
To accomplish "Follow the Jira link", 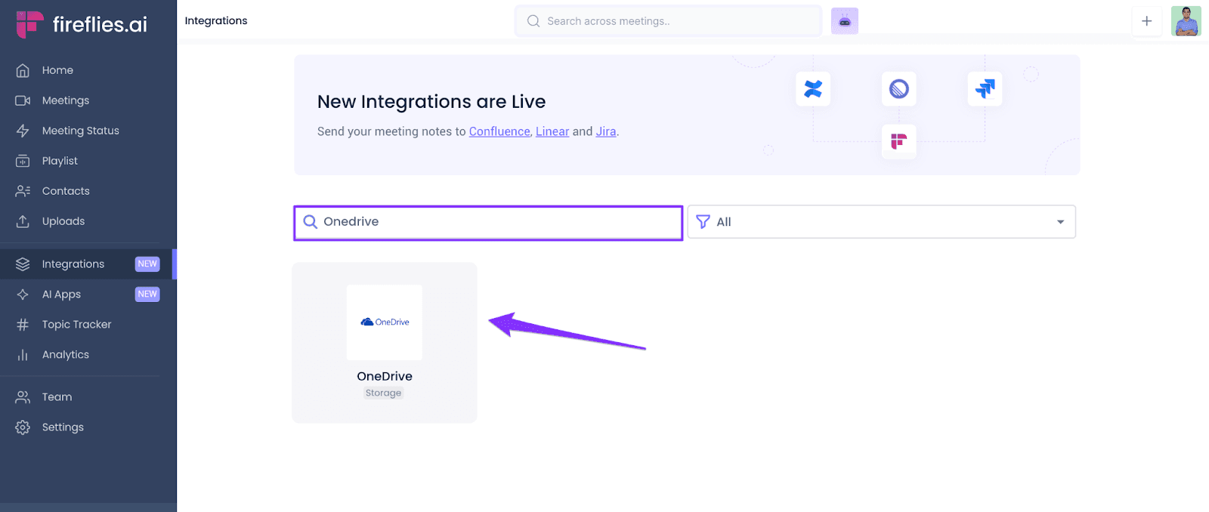I will [x=606, y=131].
